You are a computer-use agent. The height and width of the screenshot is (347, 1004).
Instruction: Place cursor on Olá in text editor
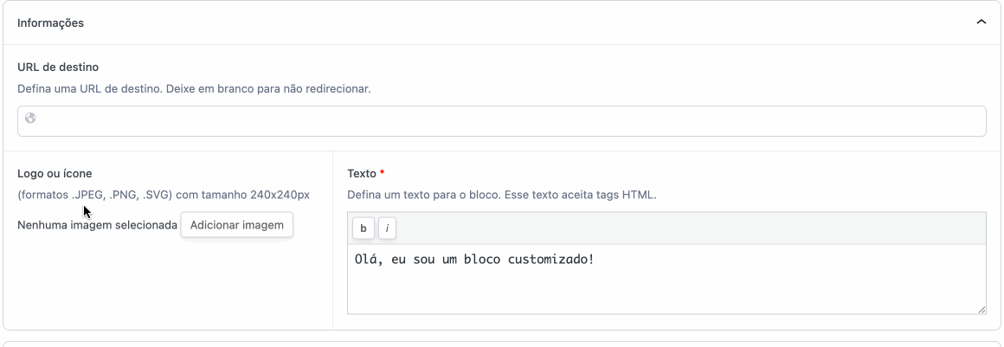365,259
